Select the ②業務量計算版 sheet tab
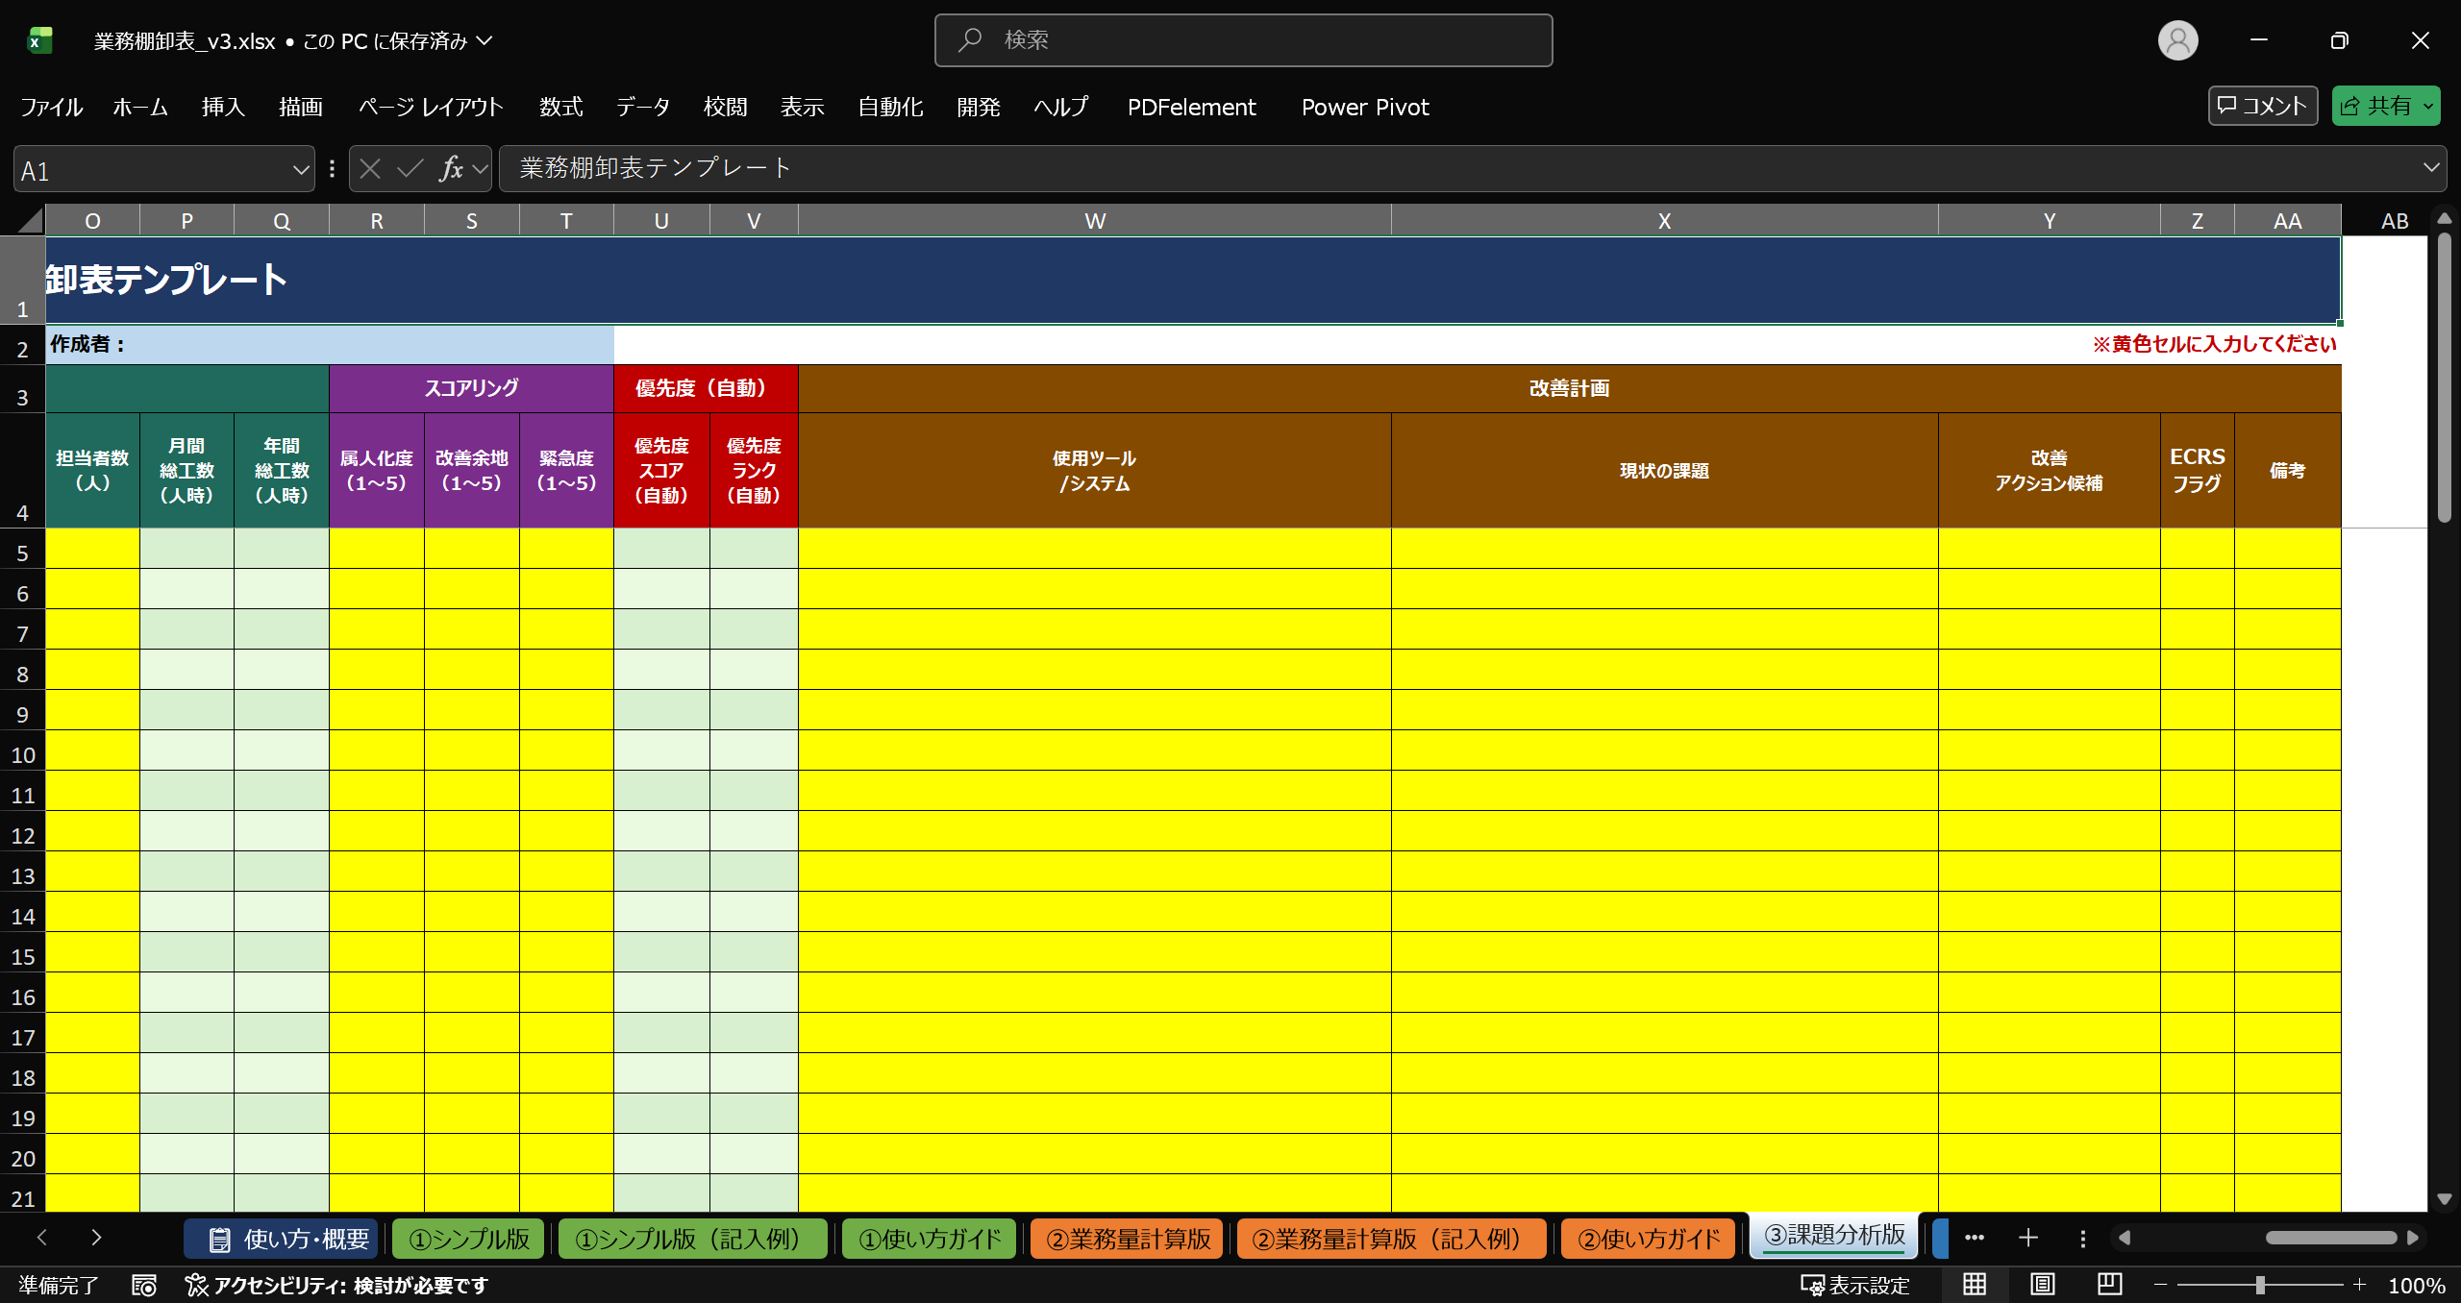Viewport: 2461px width, 1303px height. (x=1128, y=1239)
